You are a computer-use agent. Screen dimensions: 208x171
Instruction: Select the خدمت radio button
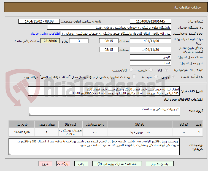[151, 70]
